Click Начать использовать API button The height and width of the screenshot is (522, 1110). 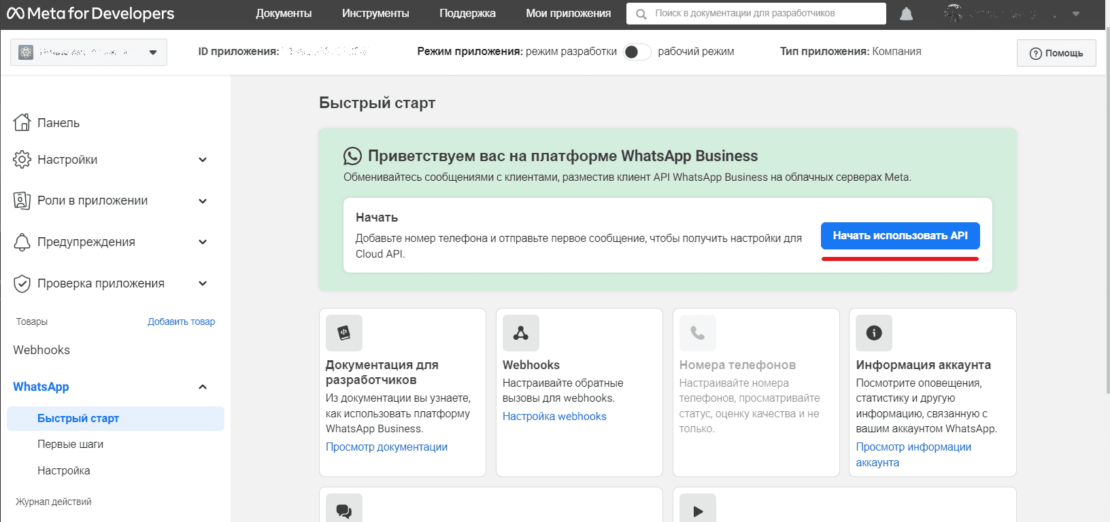click(x=900, y=236)
